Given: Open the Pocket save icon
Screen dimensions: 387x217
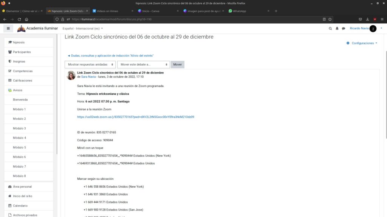Looking at the screenshot, I should tap(360, 19).
